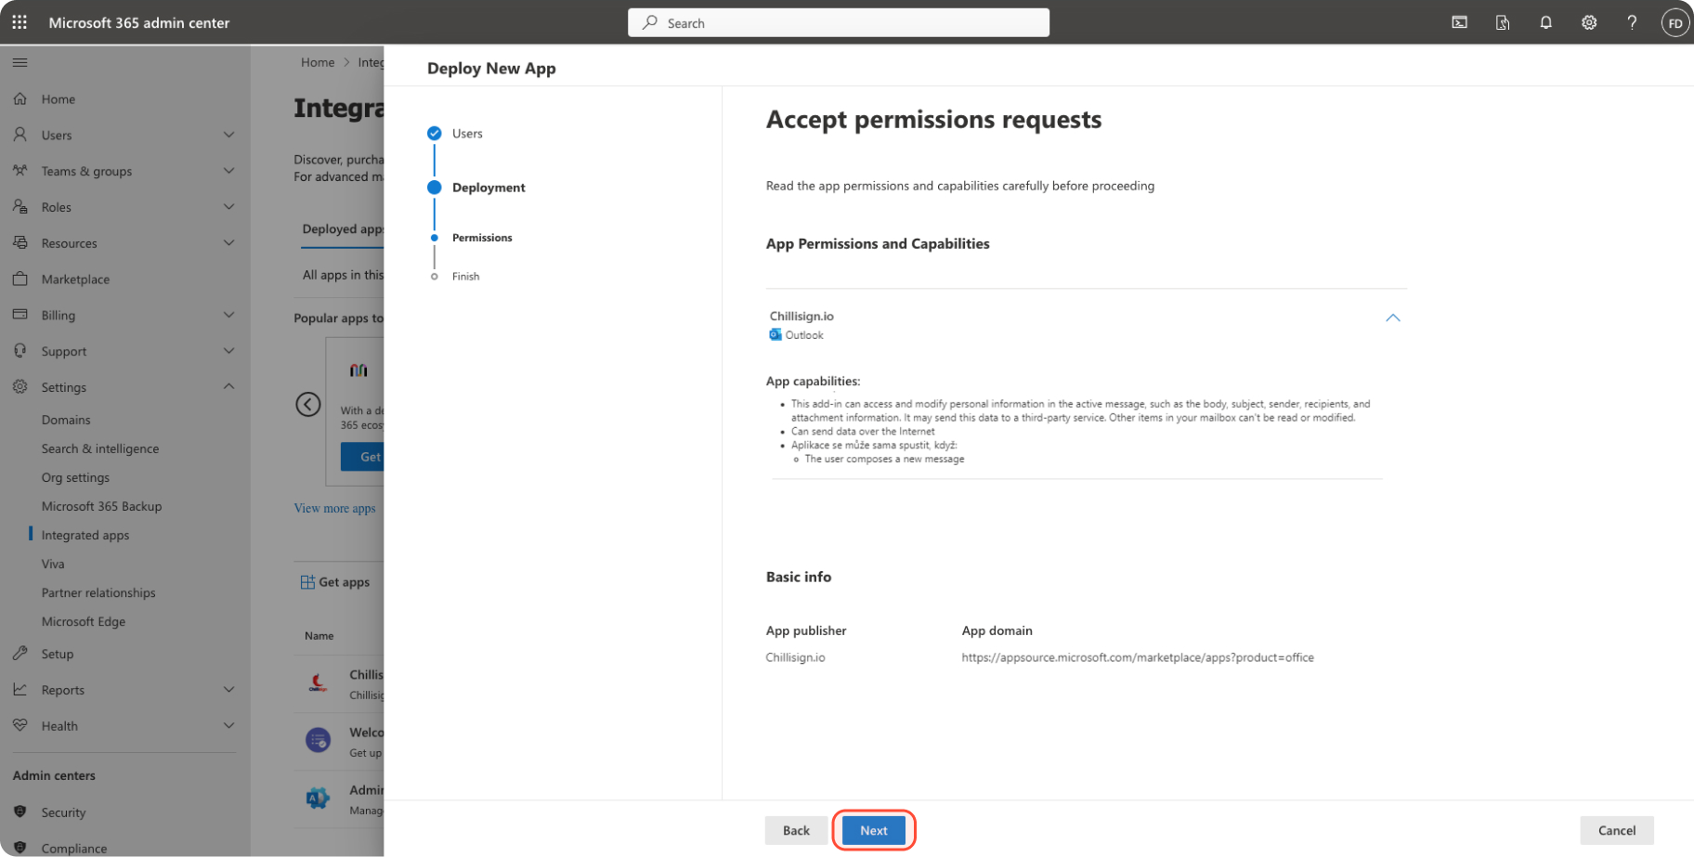Click the Name column header
The image size is (1694, 857).
tap(319, 636)
